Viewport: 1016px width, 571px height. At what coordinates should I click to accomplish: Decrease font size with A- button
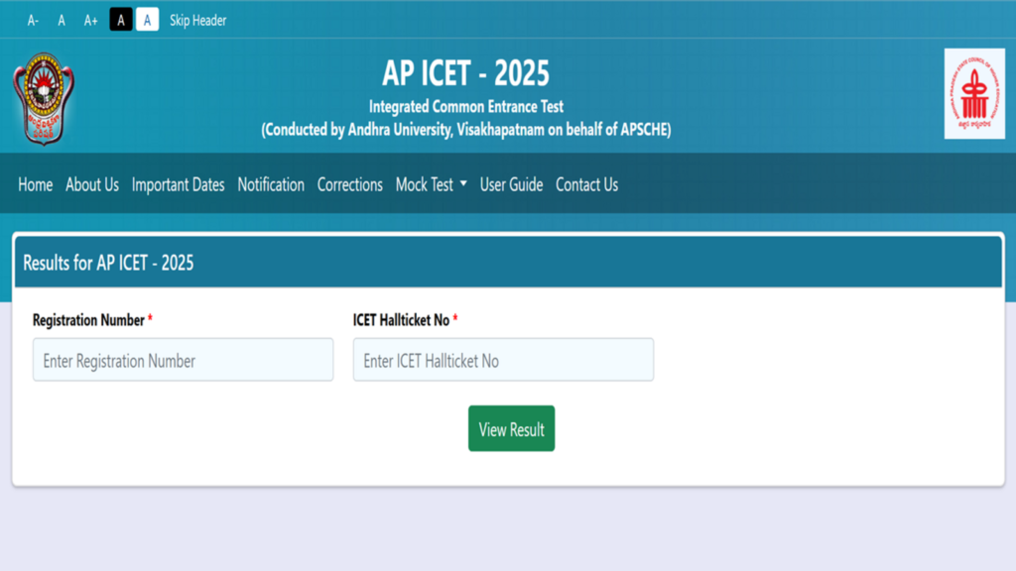(33, 21)
